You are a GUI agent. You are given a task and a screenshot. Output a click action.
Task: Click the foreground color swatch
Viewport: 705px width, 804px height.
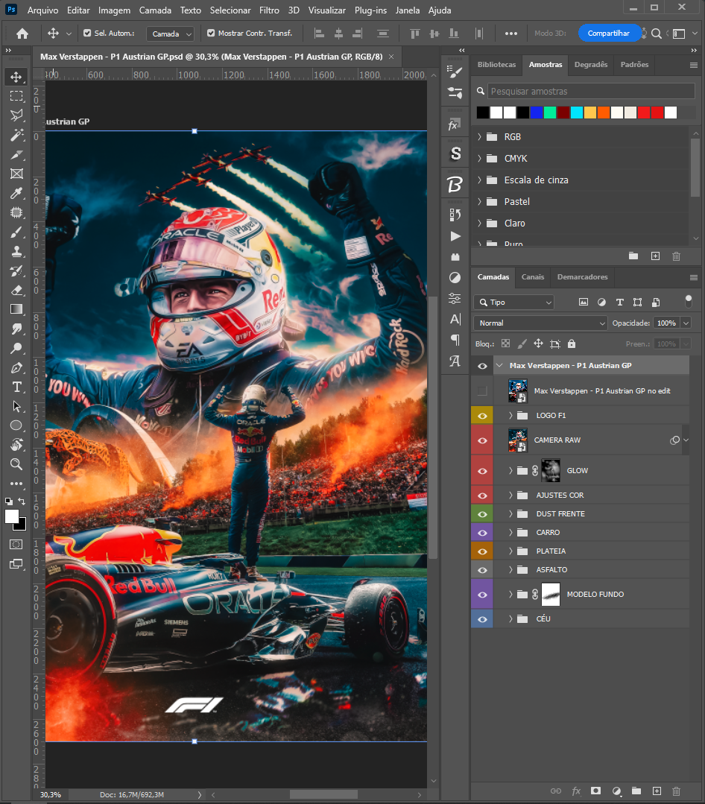12,516
